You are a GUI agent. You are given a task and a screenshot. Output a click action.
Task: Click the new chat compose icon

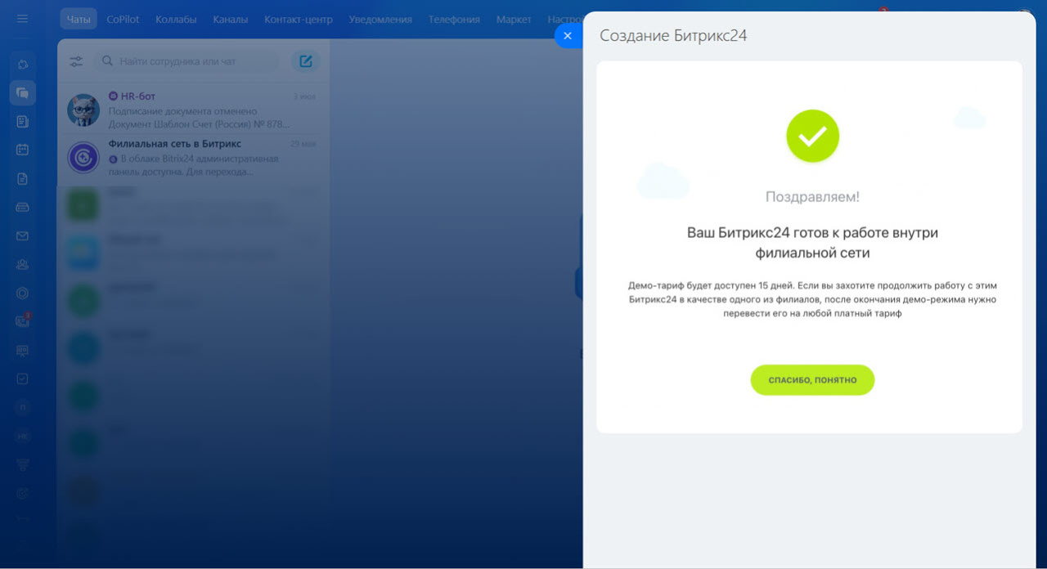point(305,61)
